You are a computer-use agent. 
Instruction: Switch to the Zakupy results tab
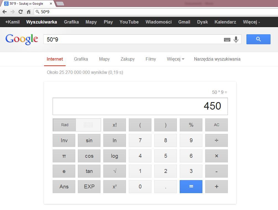pyautogui.click(x=127, y=59)
